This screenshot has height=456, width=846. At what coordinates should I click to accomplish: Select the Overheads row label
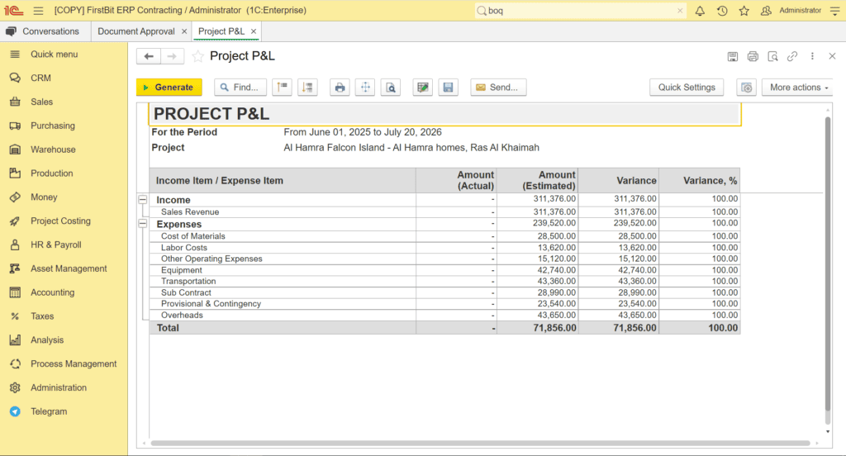pyautogui.click(x=182, y=316)
